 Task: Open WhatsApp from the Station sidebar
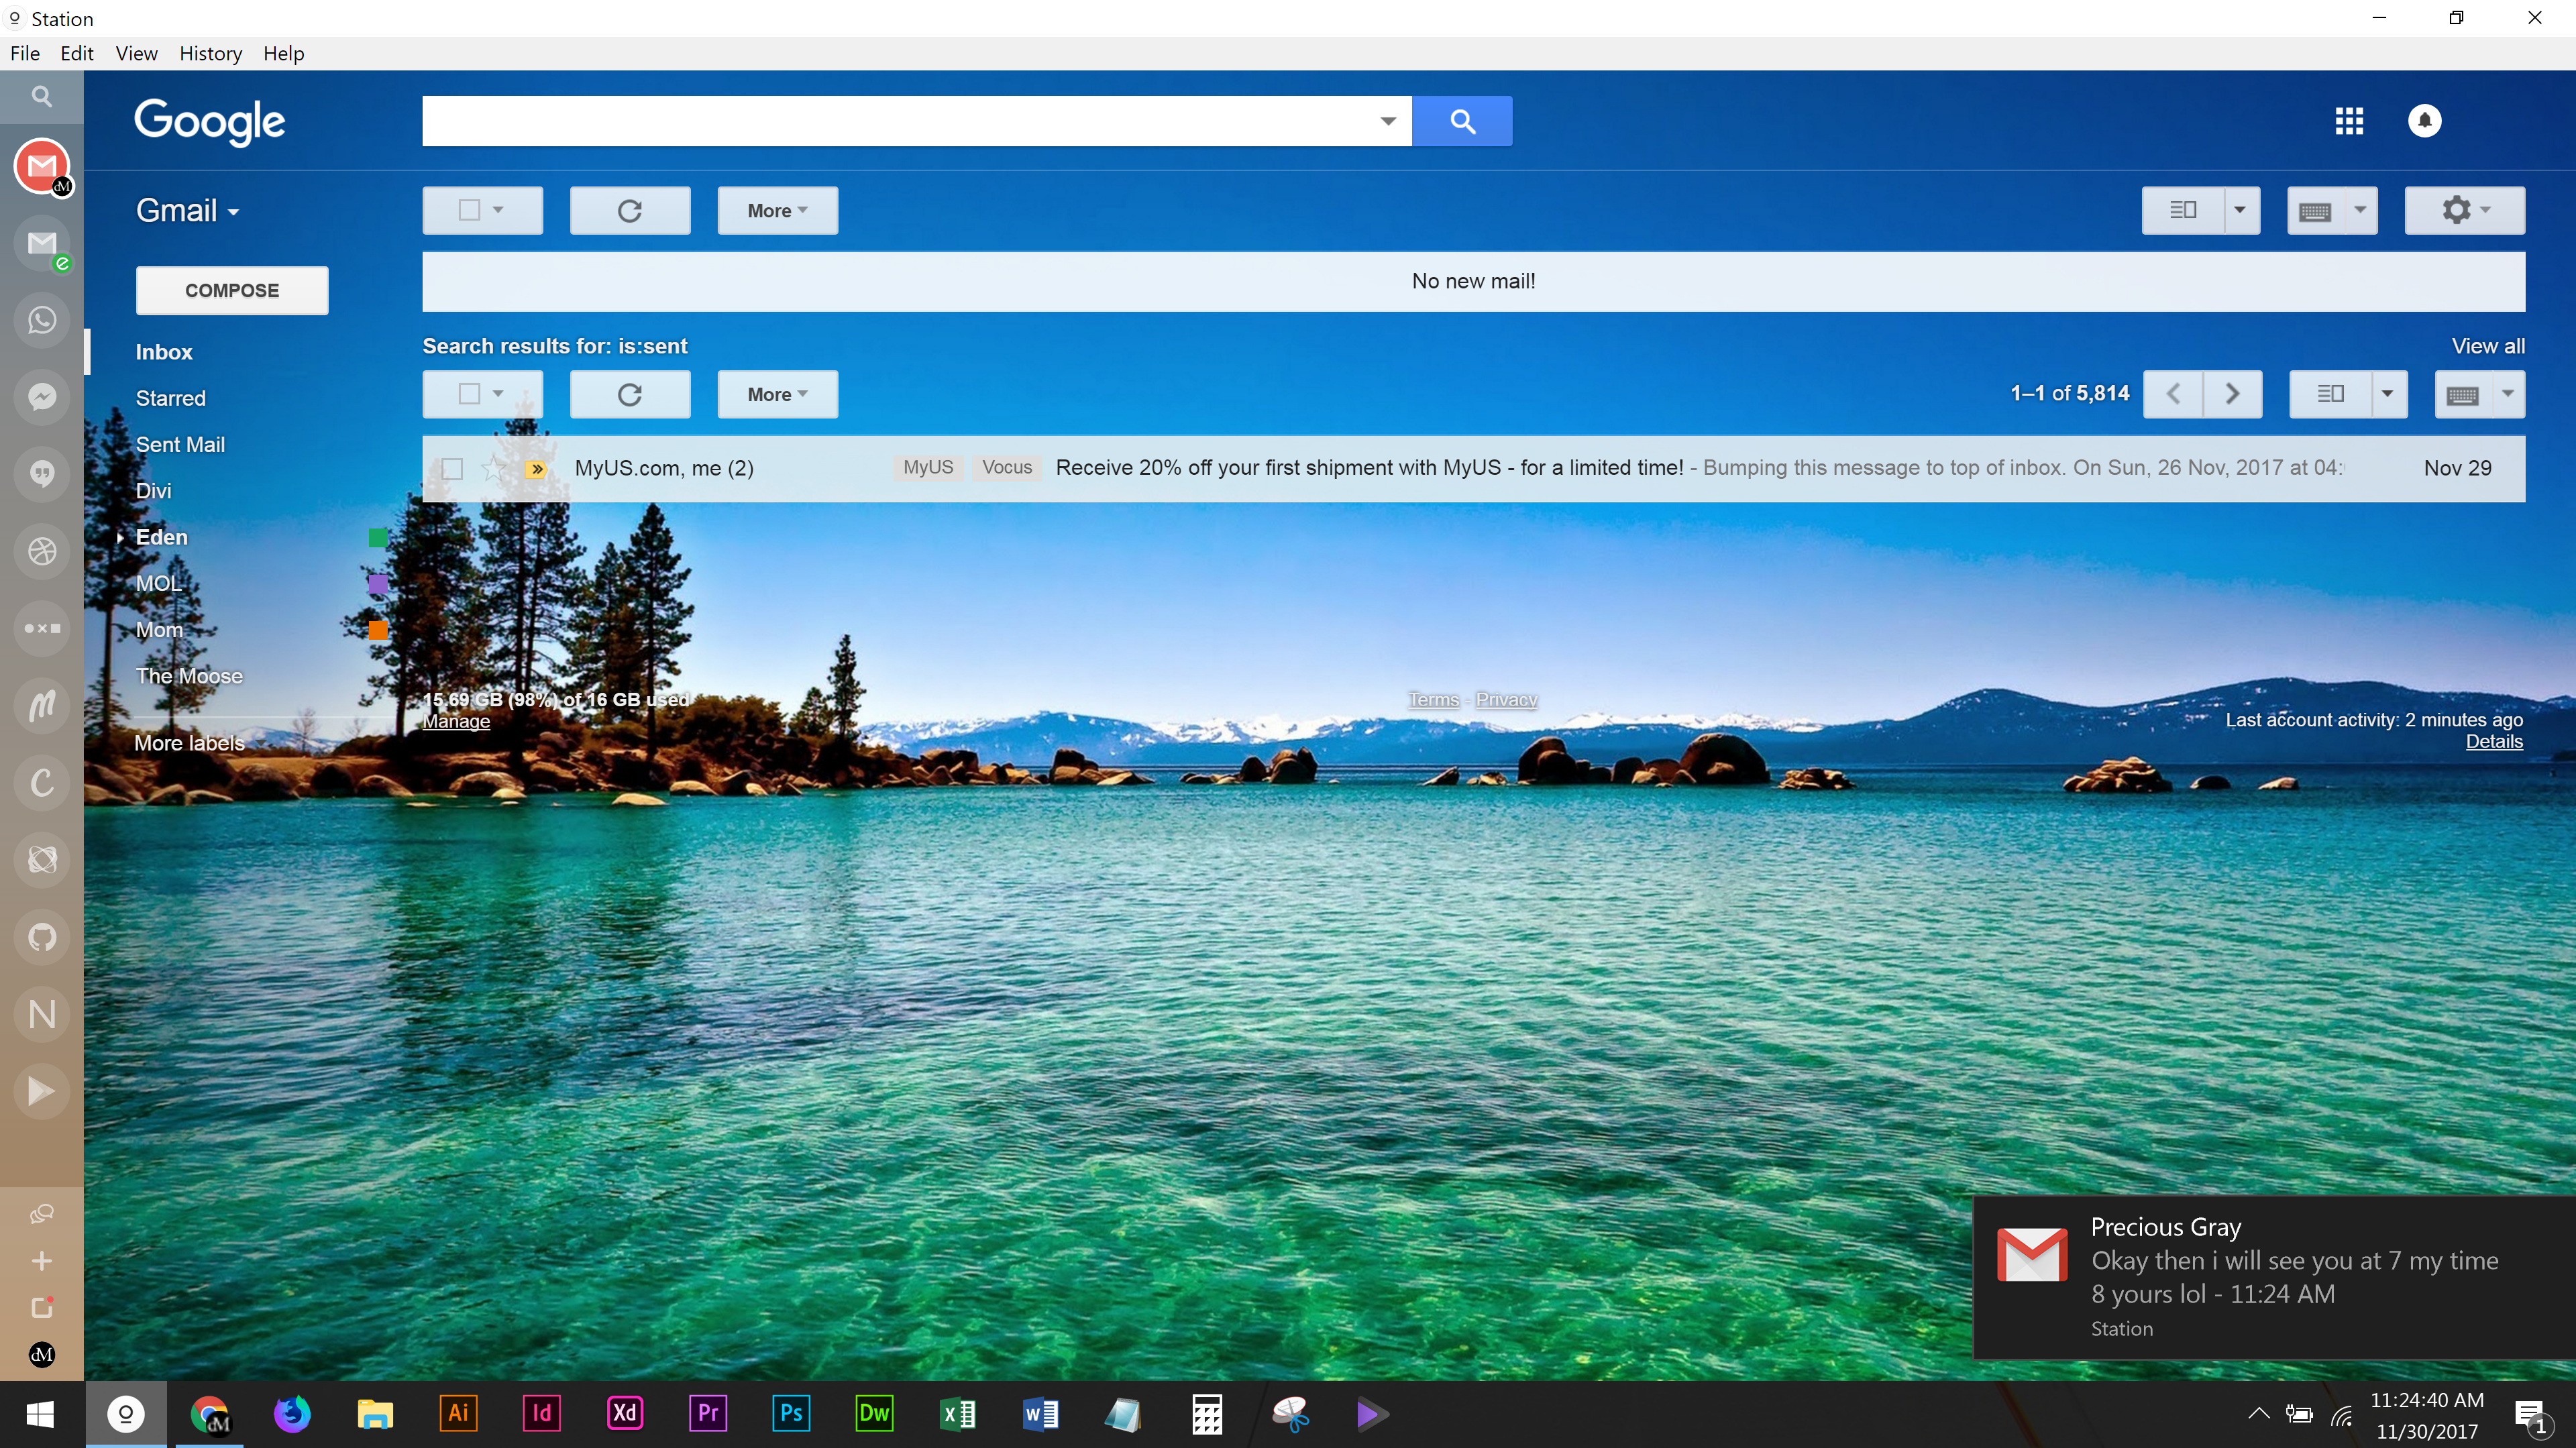tap(42, 320)
